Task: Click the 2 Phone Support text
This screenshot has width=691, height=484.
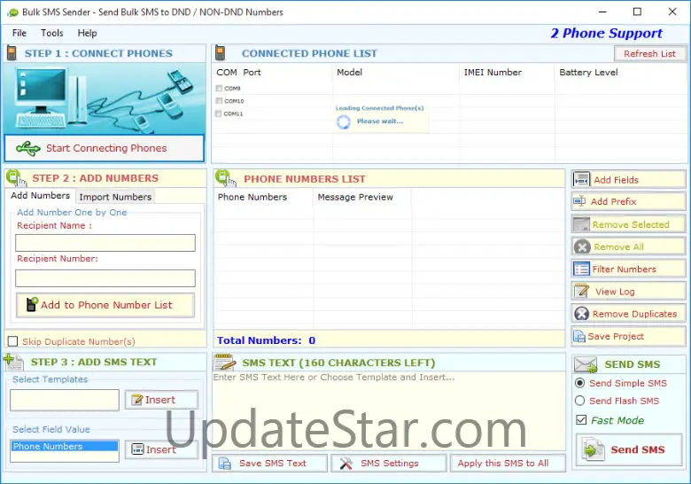Action: pos(606,33)
